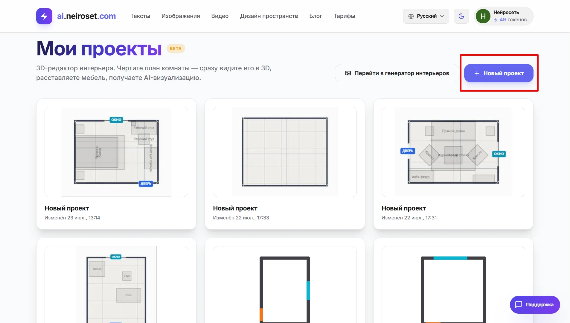Click the BETA badge next to heading
This screenshot has width=570, height=323.
(x=176, y=48)
